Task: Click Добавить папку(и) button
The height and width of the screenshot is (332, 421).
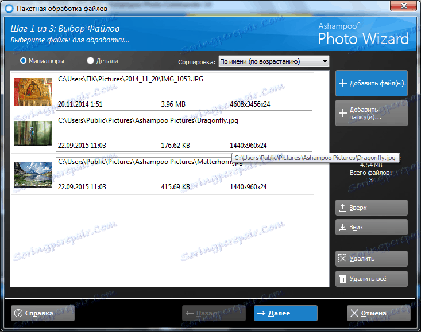Action: (372, 113)
